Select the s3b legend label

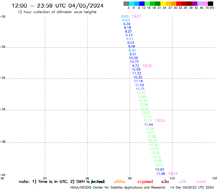[x=182, y=182]
